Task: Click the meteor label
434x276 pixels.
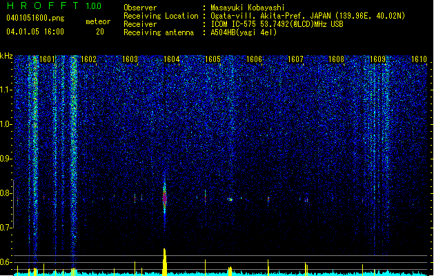Action: pos(98,21)
